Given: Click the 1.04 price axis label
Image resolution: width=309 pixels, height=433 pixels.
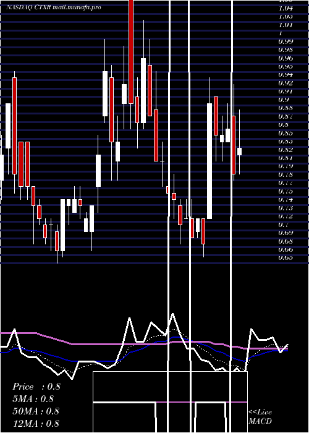Looking at the screenshot, I should tap(286, 8).
